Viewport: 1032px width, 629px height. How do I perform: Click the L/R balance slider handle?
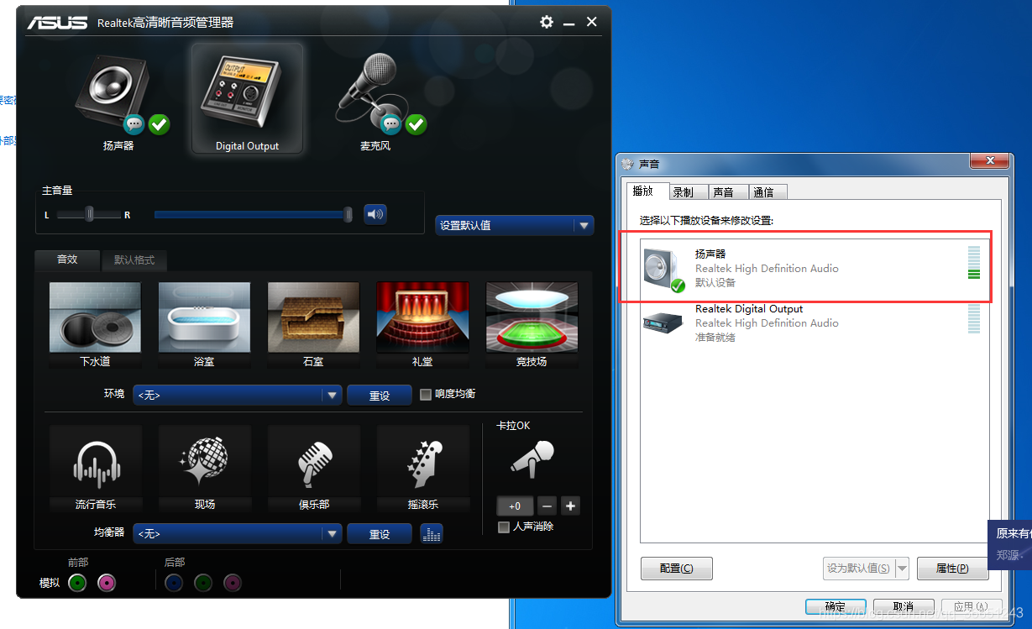click(x=90, y=214)
